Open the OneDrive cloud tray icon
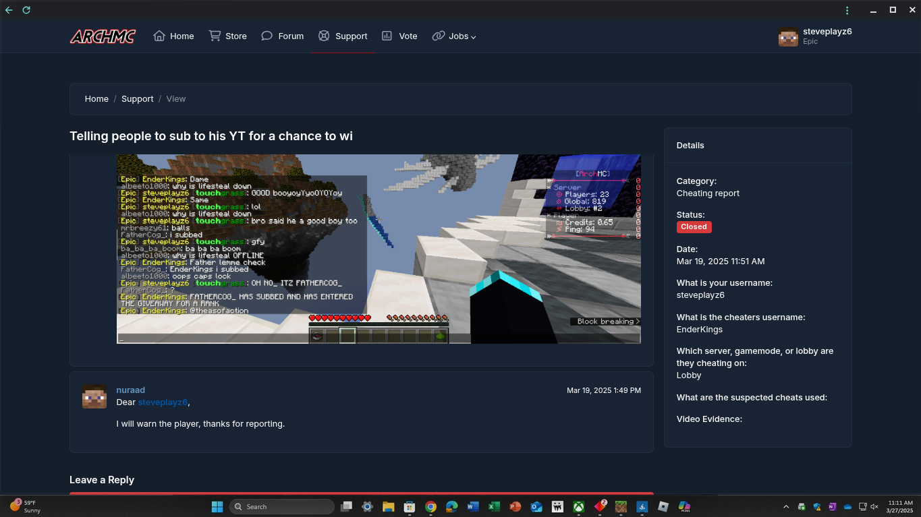 pos(847,506)
